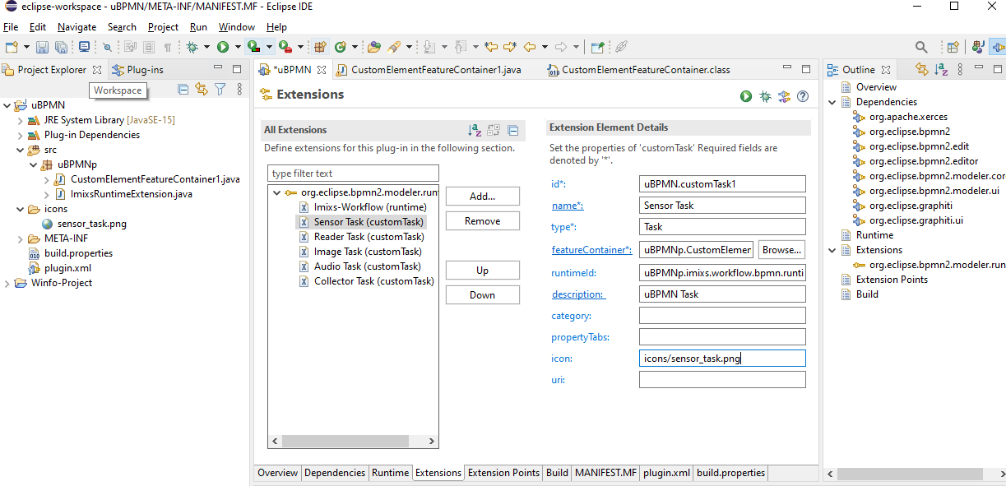Toggle alphabetical sort in Outline view
1006x486 pixels.
click(943, 70)
